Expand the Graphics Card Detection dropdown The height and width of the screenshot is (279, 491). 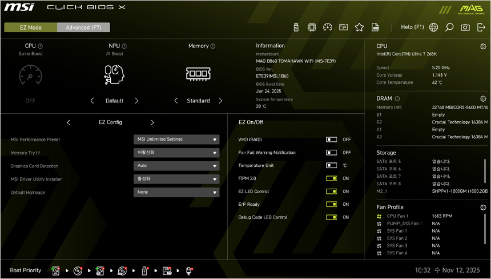[176, 166]
